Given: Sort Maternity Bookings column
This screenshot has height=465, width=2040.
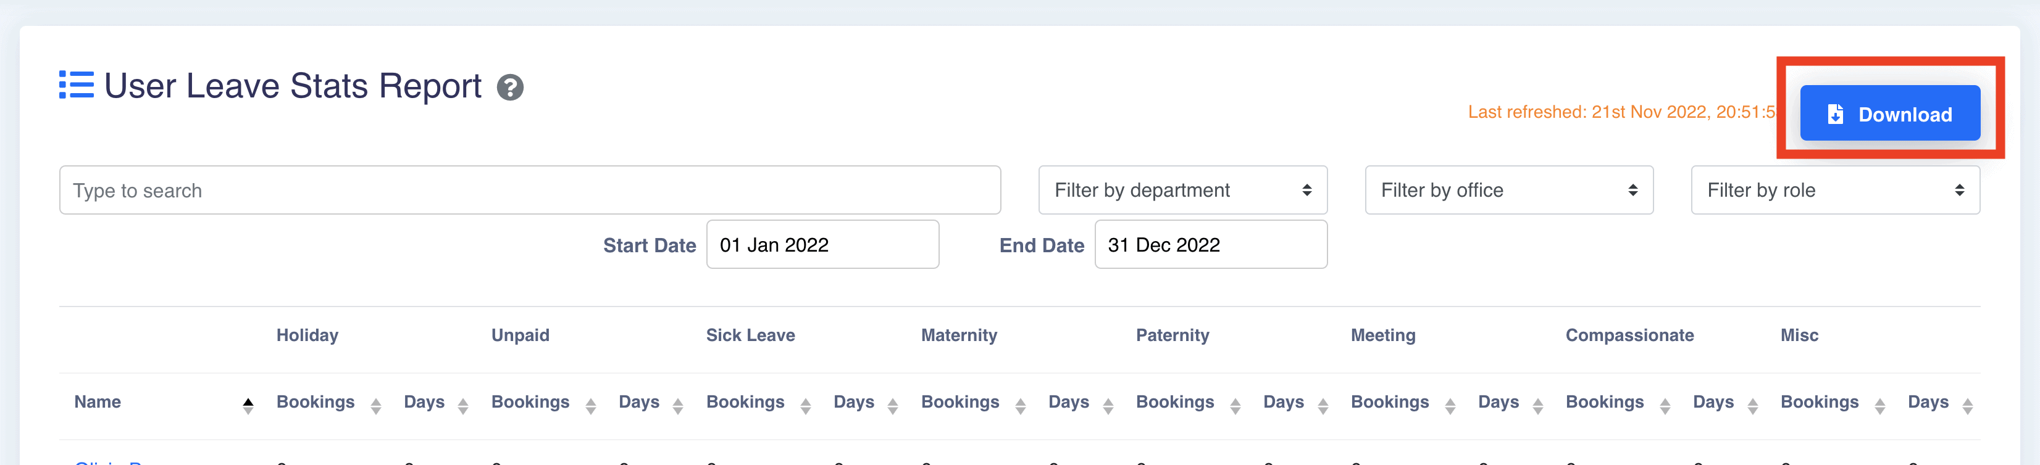Looking at the screenshot, I should (x=1020, y=406).
